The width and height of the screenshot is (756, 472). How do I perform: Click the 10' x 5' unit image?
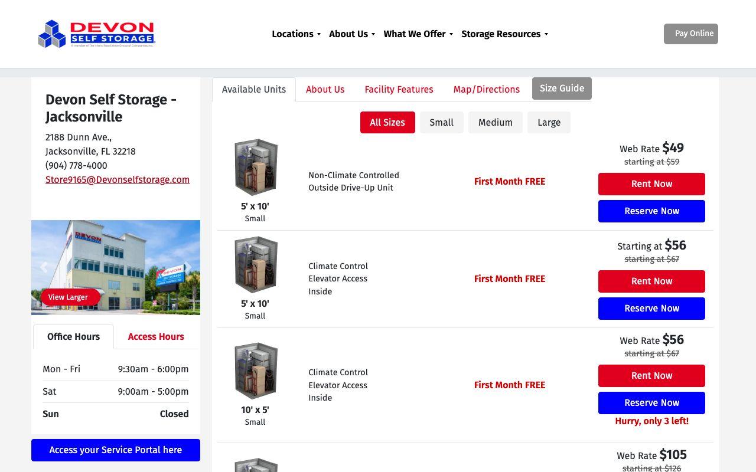pyautogui.click(x=256, y=371)
